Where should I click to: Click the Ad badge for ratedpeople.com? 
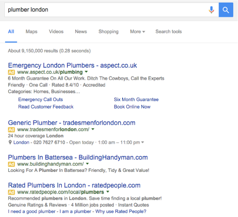12,192
